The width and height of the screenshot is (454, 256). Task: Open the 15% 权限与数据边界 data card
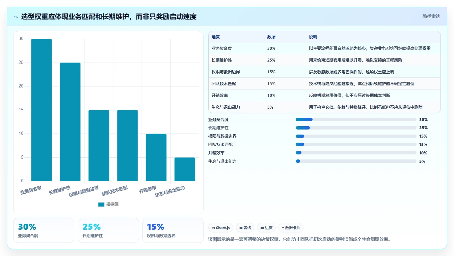(x=173, y=230)
